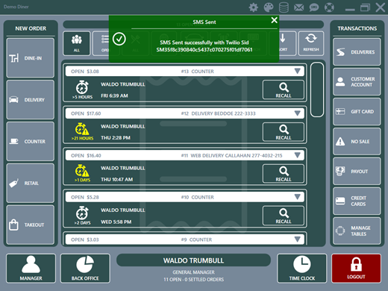Expand order #12 Delivery Beddoe details
Viewport: 388px width, 291px height.
click(x=297, y=113)
